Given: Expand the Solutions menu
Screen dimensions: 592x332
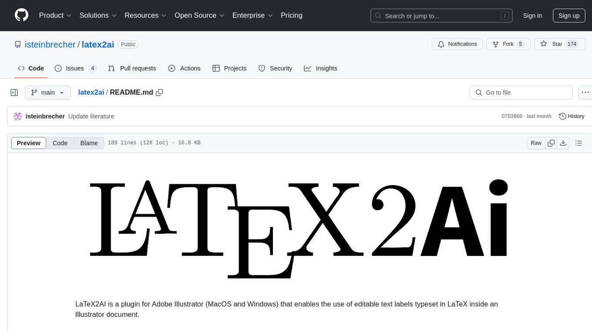Looking at the screenshot, I should pos(98,15).
